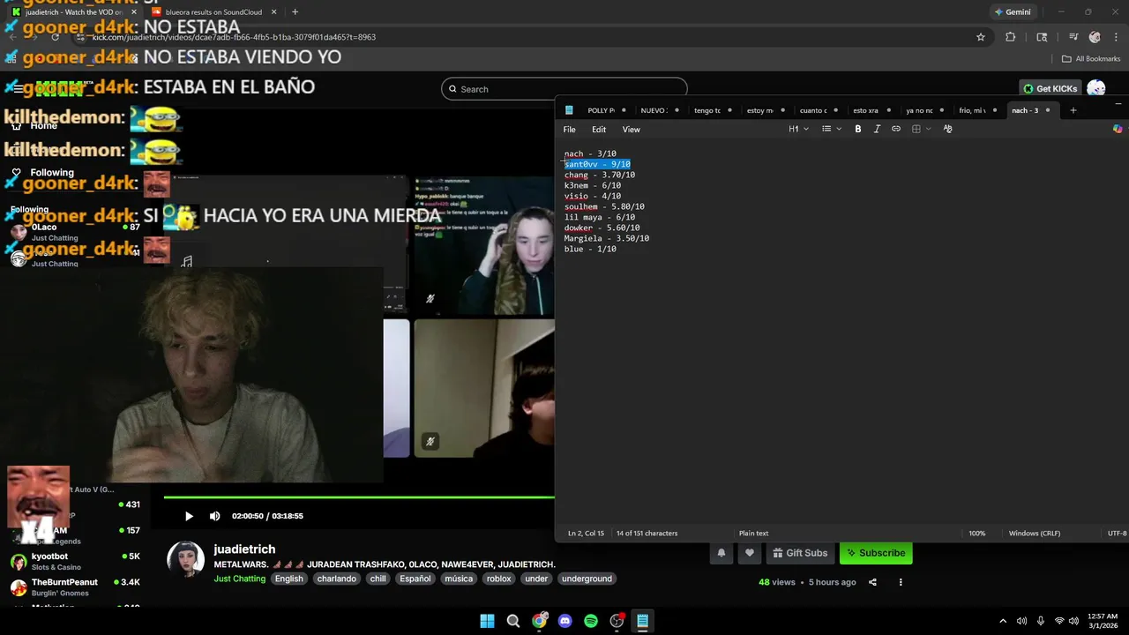Seek on the green video progress bar
The height and width of the screenshot is (635, 1129).
[x=359, y=497]
